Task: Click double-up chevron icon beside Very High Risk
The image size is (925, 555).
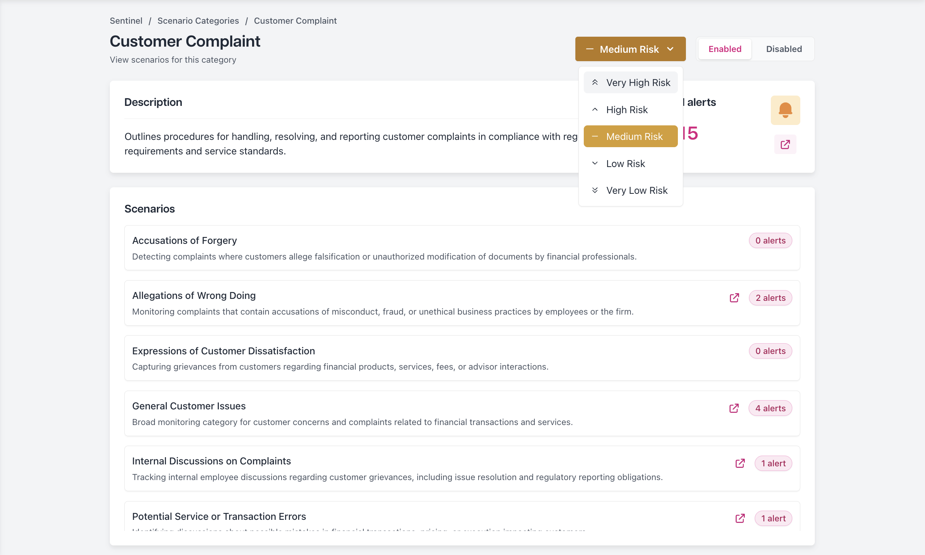Action: (x=595, y=83)
